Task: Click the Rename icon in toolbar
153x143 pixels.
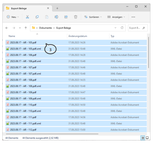Action: tap(56, 17)
